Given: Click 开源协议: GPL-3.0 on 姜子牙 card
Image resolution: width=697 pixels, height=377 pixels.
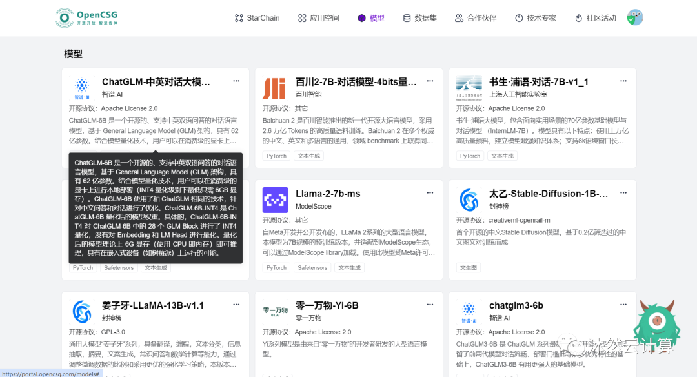Looking at the screenshot, I should pyautogui.click(x=97, y=332).
